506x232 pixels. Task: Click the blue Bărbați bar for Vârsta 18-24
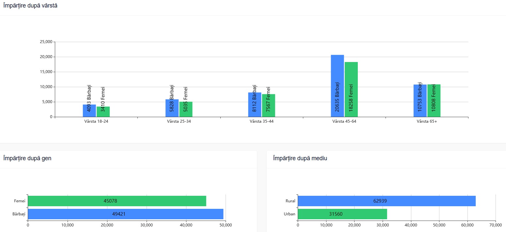coord(89,111)
